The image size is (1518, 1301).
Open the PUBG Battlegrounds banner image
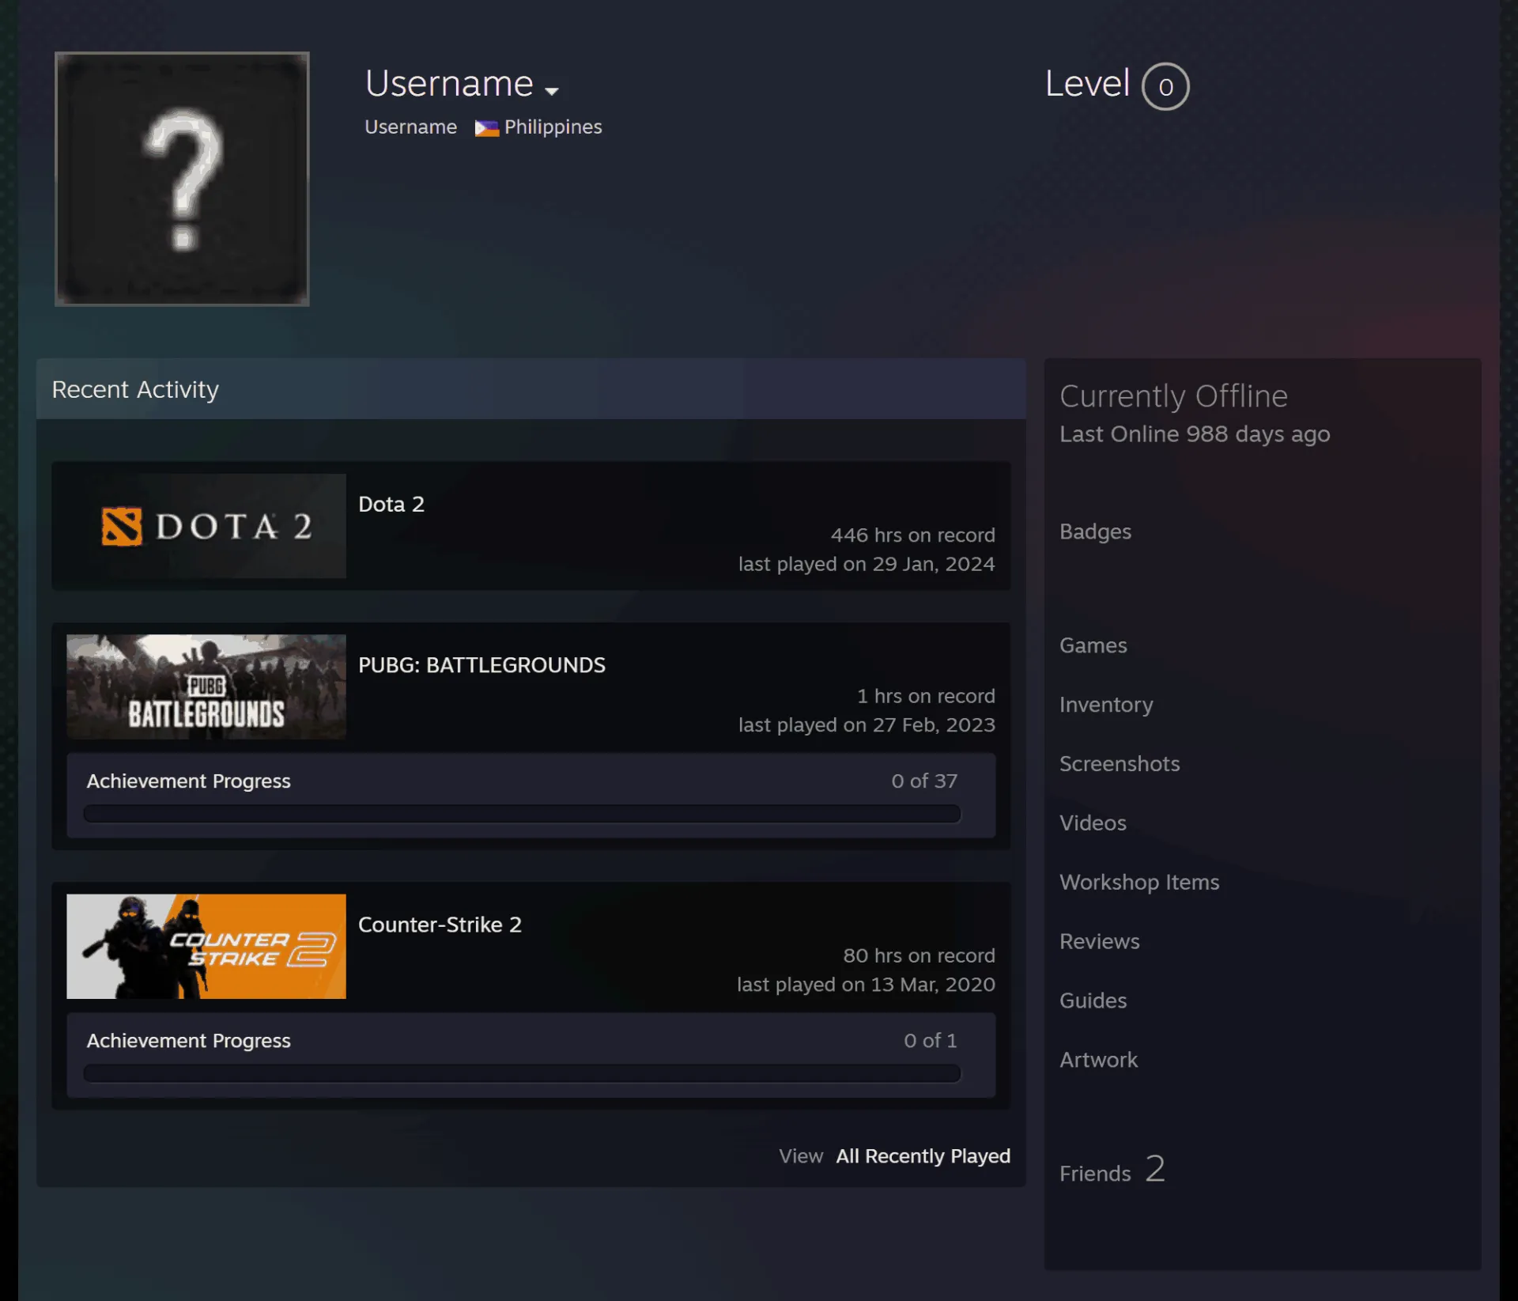coord(206,686)
